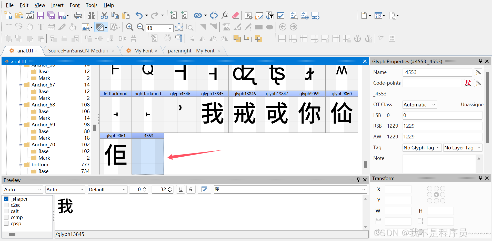492x241 pixels.
Task: Cut the selected glyph
Action: [x=104, y=15]
